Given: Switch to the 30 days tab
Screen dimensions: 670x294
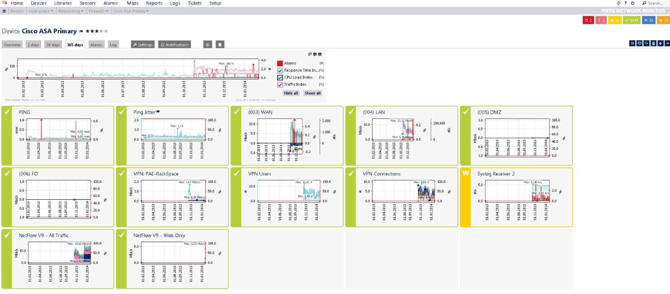Looking at the screenshot, I should 53,45.
